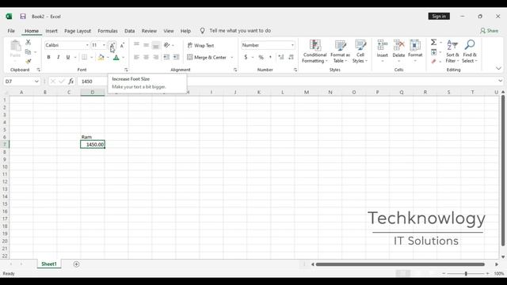
Task: Switch to the Data tab
Action: coord(129,31)
